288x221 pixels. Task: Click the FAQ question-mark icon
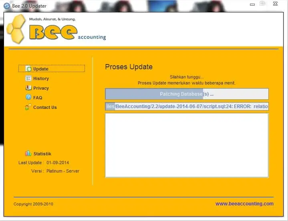[x=28, y=97]
